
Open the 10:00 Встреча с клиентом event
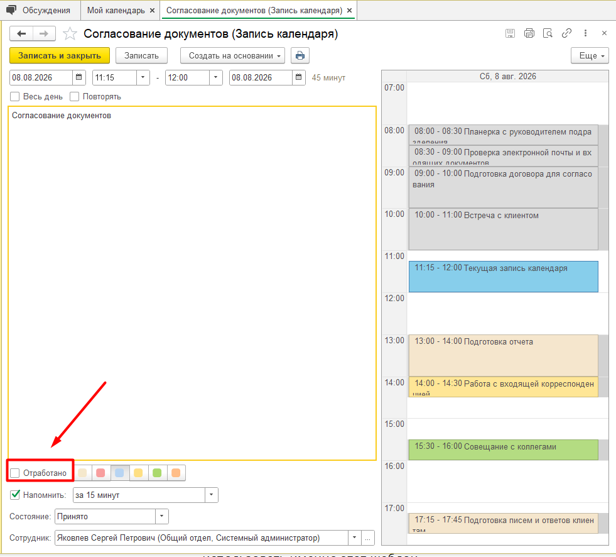[503, 229]
